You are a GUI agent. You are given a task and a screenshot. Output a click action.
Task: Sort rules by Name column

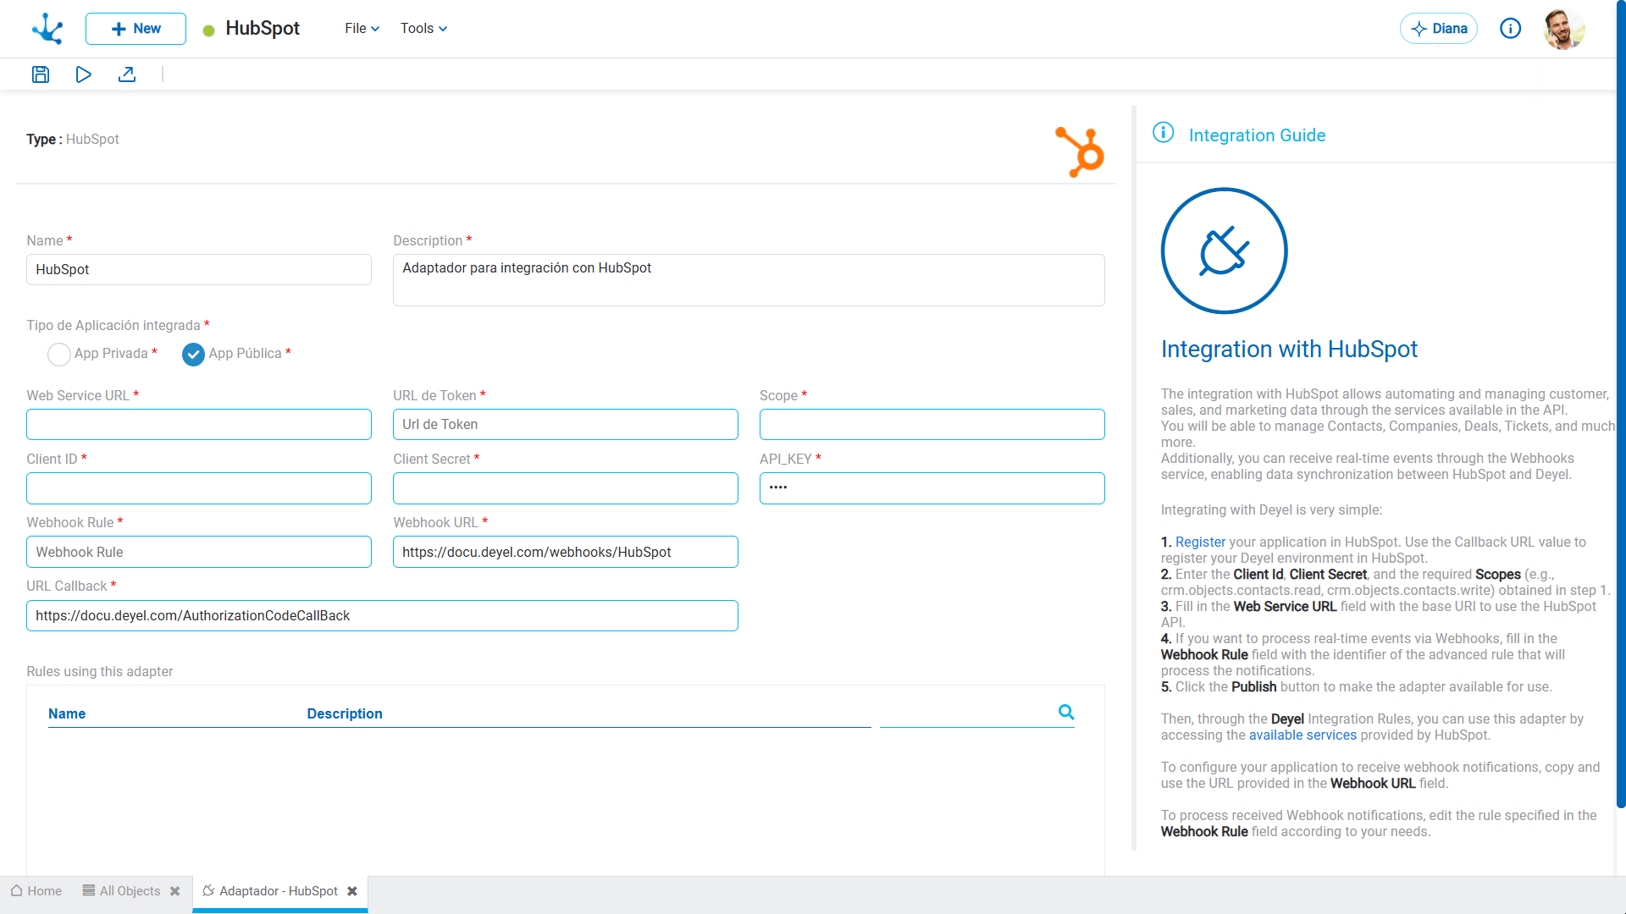point(67,713)
